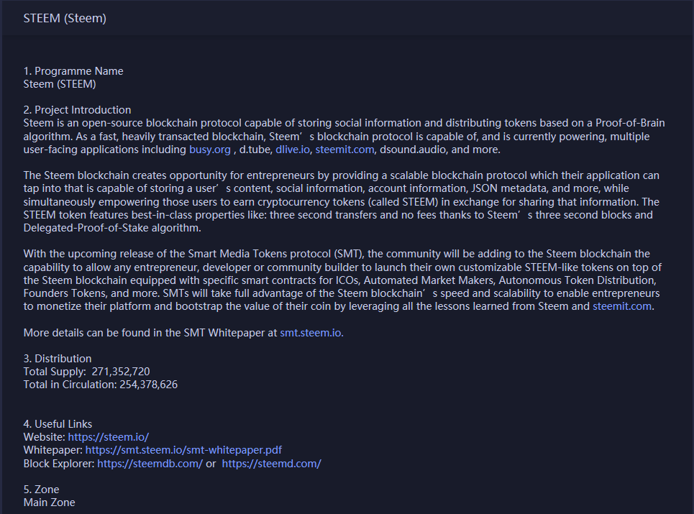The width and height of the screenshot is (694, 514).
Task: Click the '2. Project Introduction' heading
Action: coord(77,110)
